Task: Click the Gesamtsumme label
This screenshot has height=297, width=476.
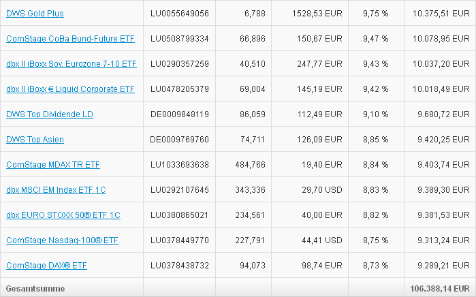Action: click(35, 289)
